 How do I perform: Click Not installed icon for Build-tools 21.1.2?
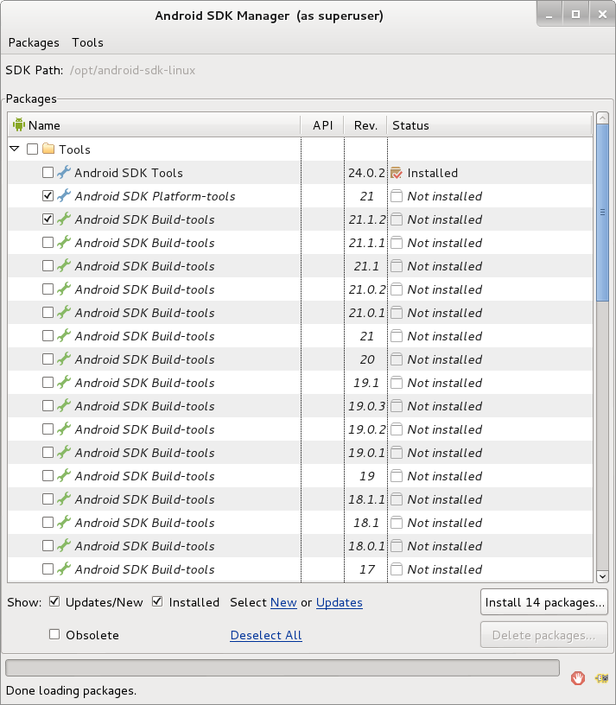[x=397, y=219]
